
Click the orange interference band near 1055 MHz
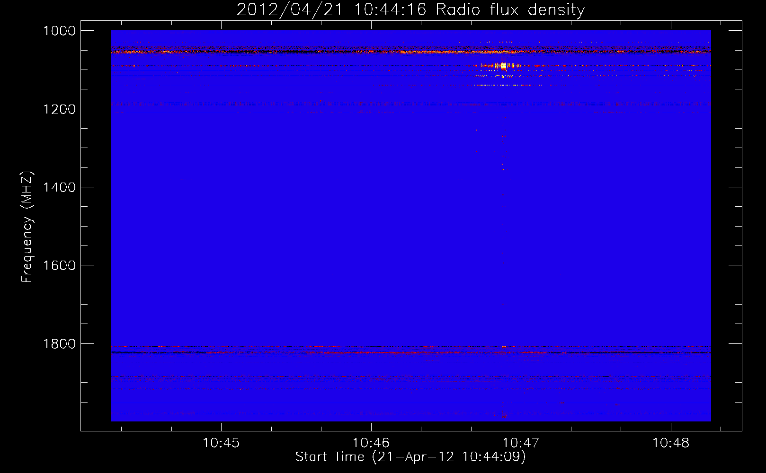[x=410, y=52]
